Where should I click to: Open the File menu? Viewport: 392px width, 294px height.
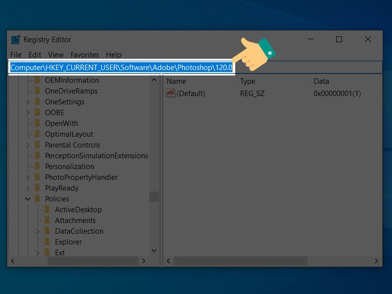tap(16, 55)
